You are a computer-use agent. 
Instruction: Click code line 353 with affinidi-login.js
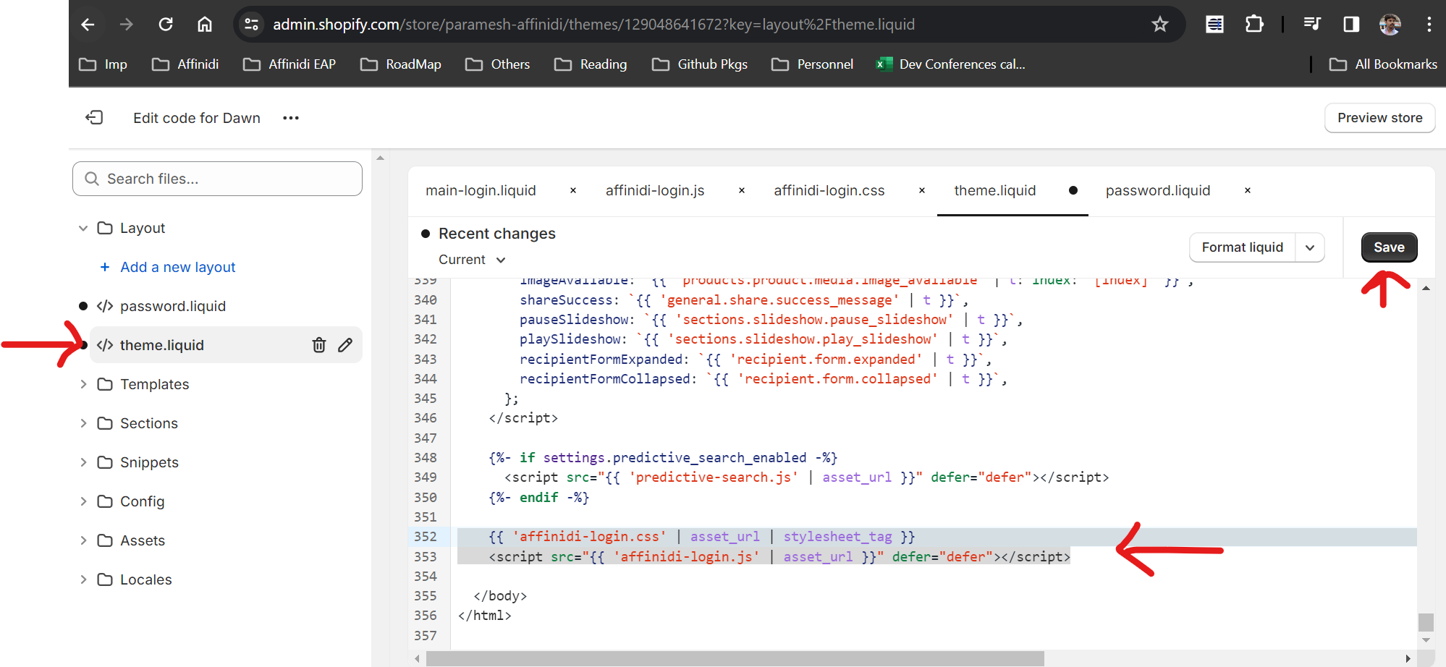click(x=779, y=556)
